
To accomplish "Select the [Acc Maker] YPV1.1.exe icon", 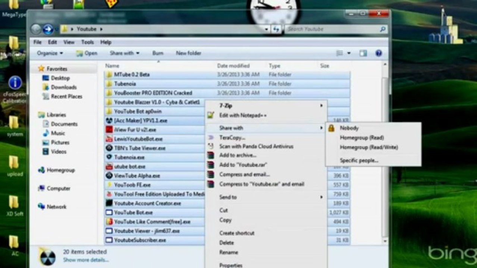I will pos(109,121).
